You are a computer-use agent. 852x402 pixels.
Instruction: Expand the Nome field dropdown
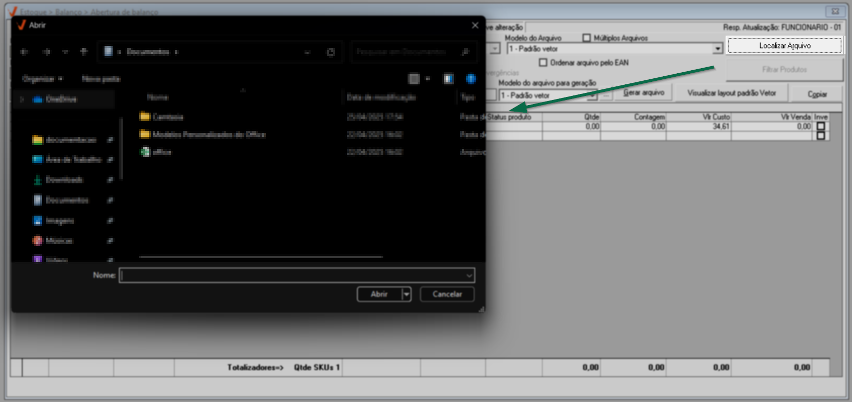tap(469, 275)
